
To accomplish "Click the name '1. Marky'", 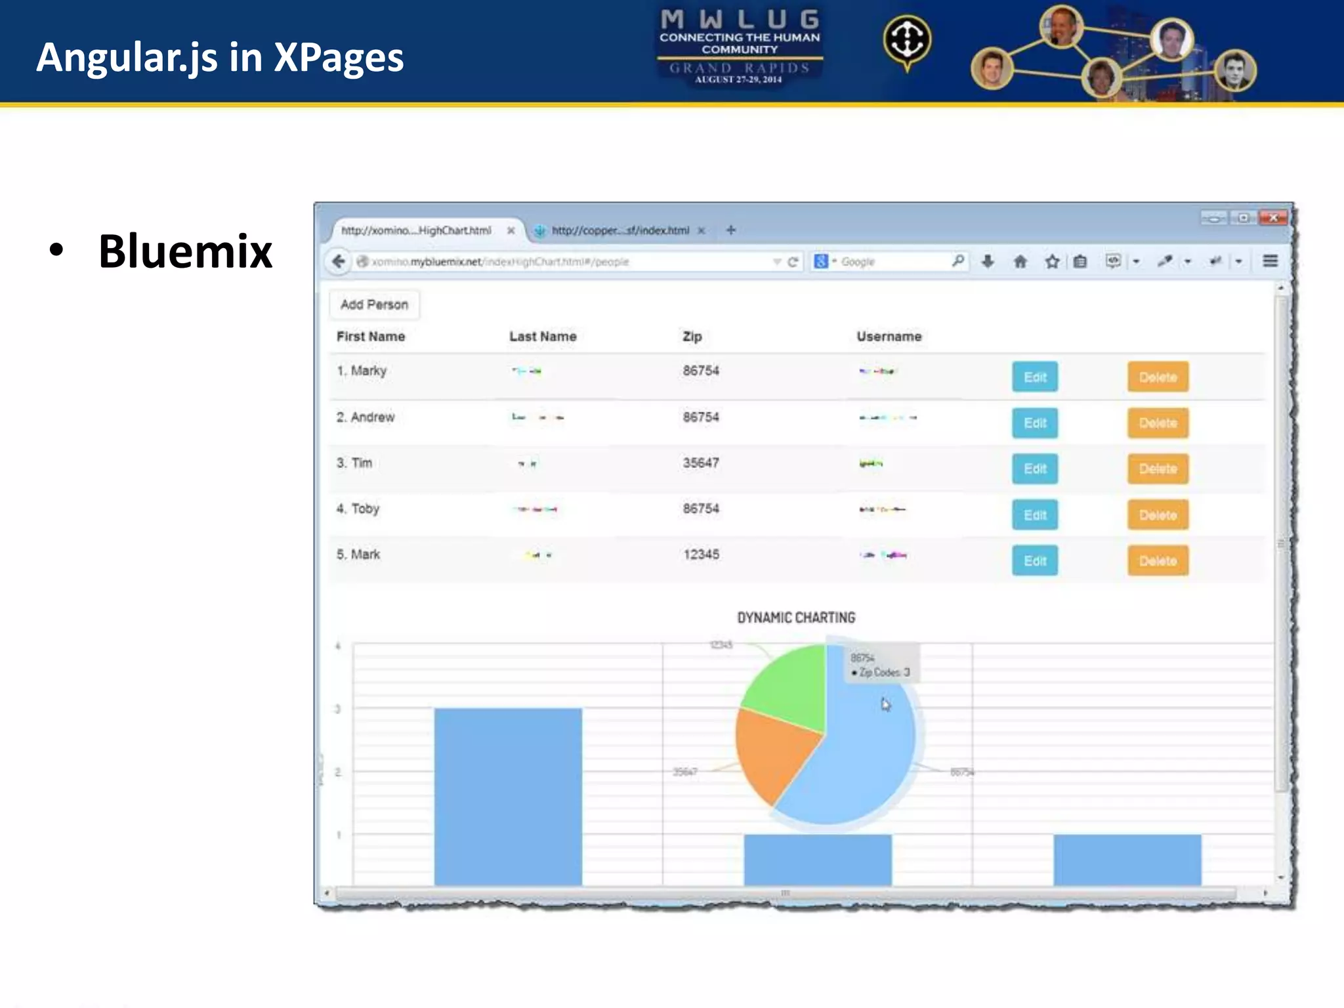I will click(362, 371).
